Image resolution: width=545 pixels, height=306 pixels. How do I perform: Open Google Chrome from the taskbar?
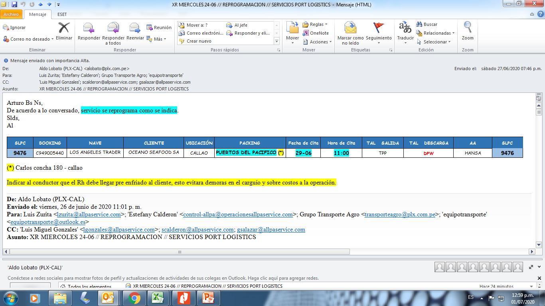[x=134, y=298]
